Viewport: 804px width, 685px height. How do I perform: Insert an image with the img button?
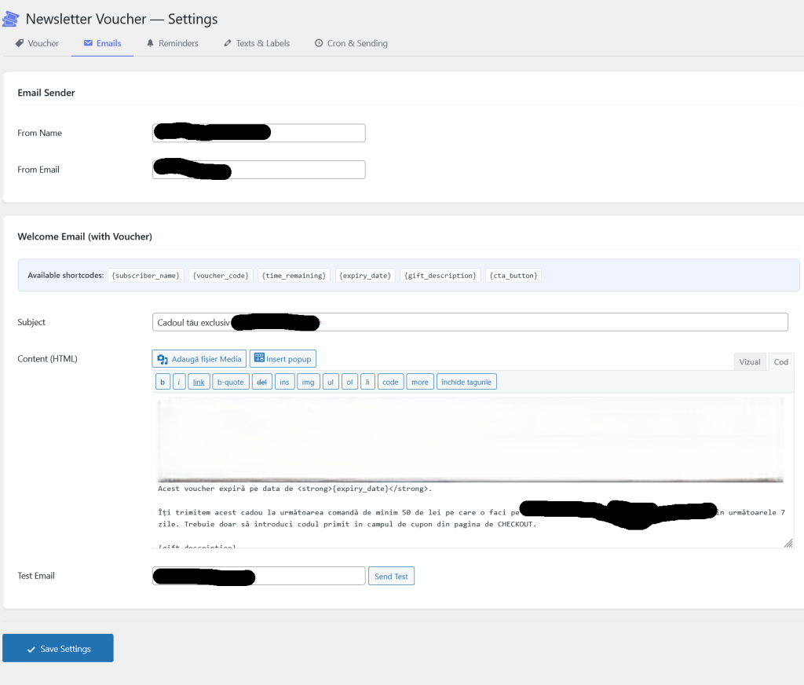pos(308,381)
